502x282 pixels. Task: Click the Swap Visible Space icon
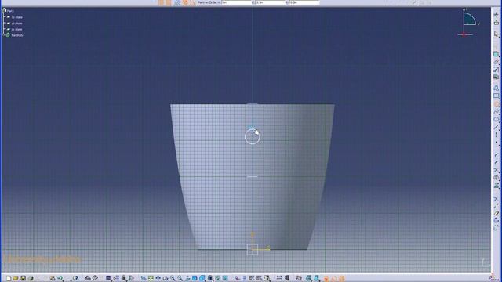click(225, 278)
